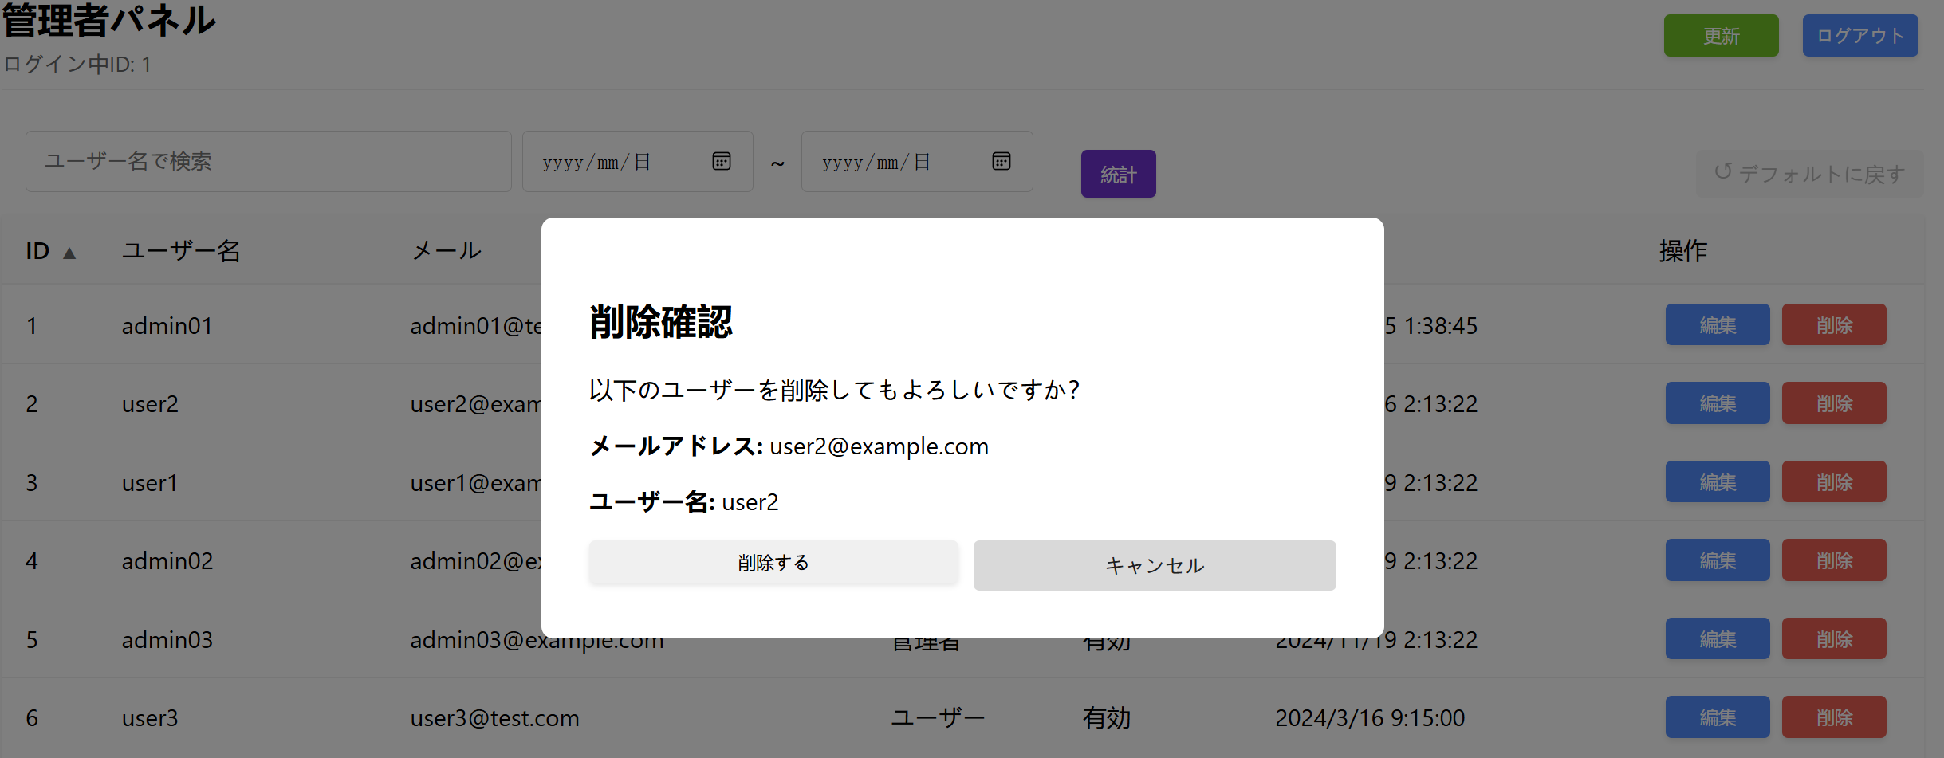Click 削除 button for admin03 row

pyautogui.click(x=1834, y=638)
